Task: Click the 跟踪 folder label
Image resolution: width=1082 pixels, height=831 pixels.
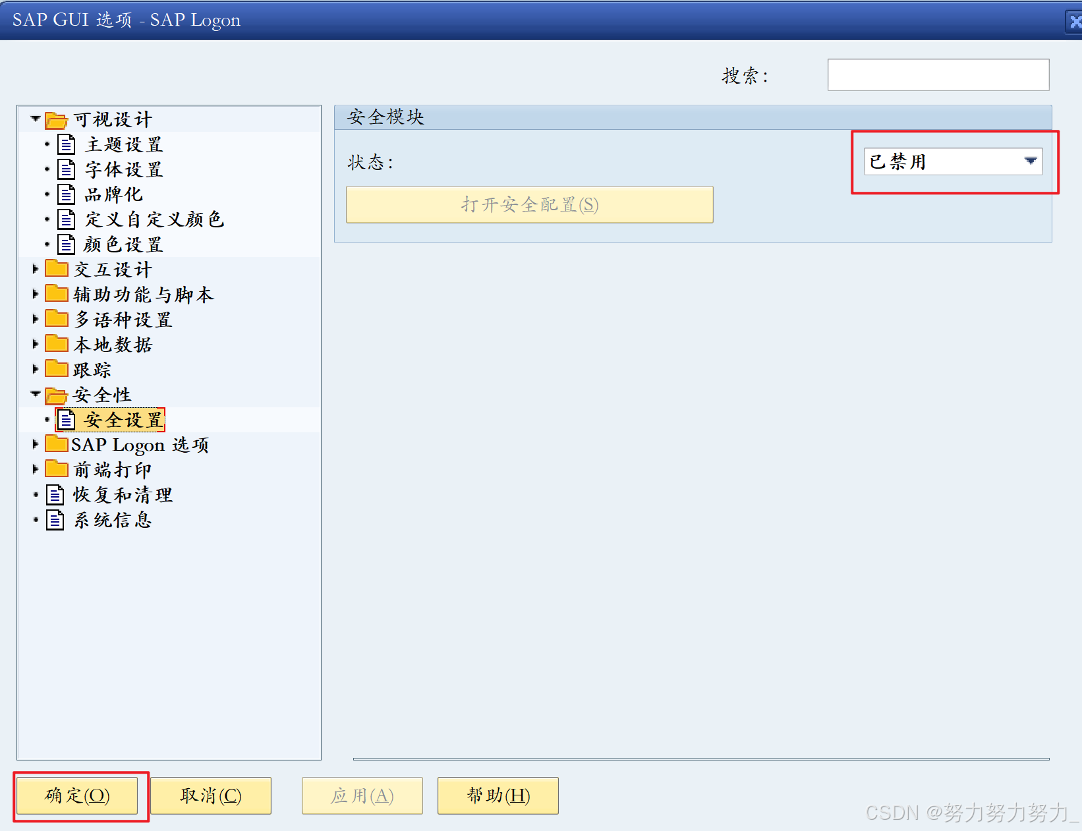Action: tap(92, 370)
